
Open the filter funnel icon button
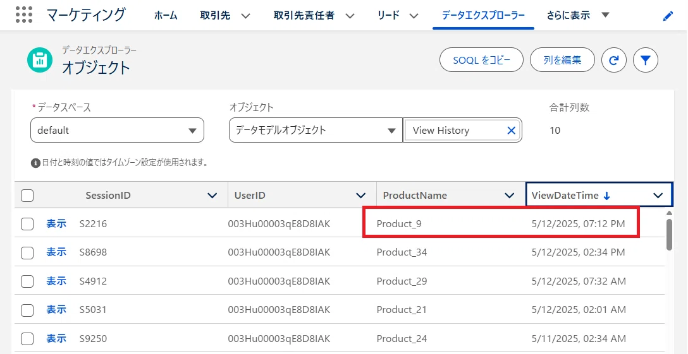point(646,60)
